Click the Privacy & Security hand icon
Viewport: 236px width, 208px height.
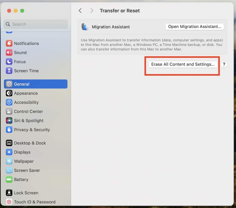(x=9, y=130)
